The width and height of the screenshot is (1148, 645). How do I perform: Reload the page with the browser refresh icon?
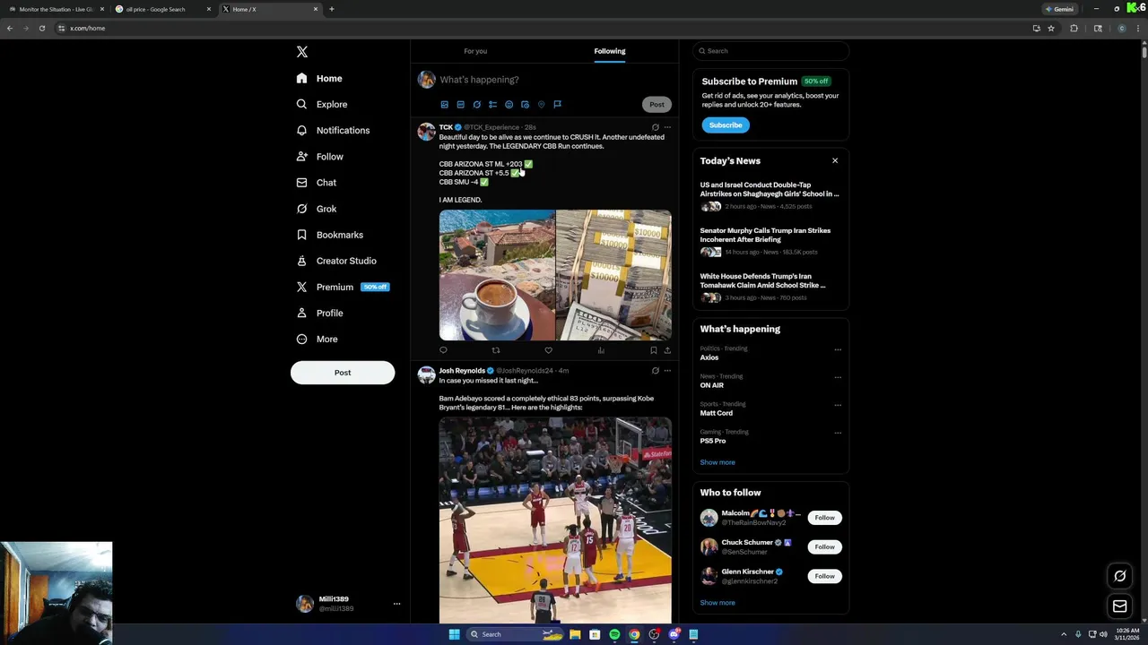point(41,28)
